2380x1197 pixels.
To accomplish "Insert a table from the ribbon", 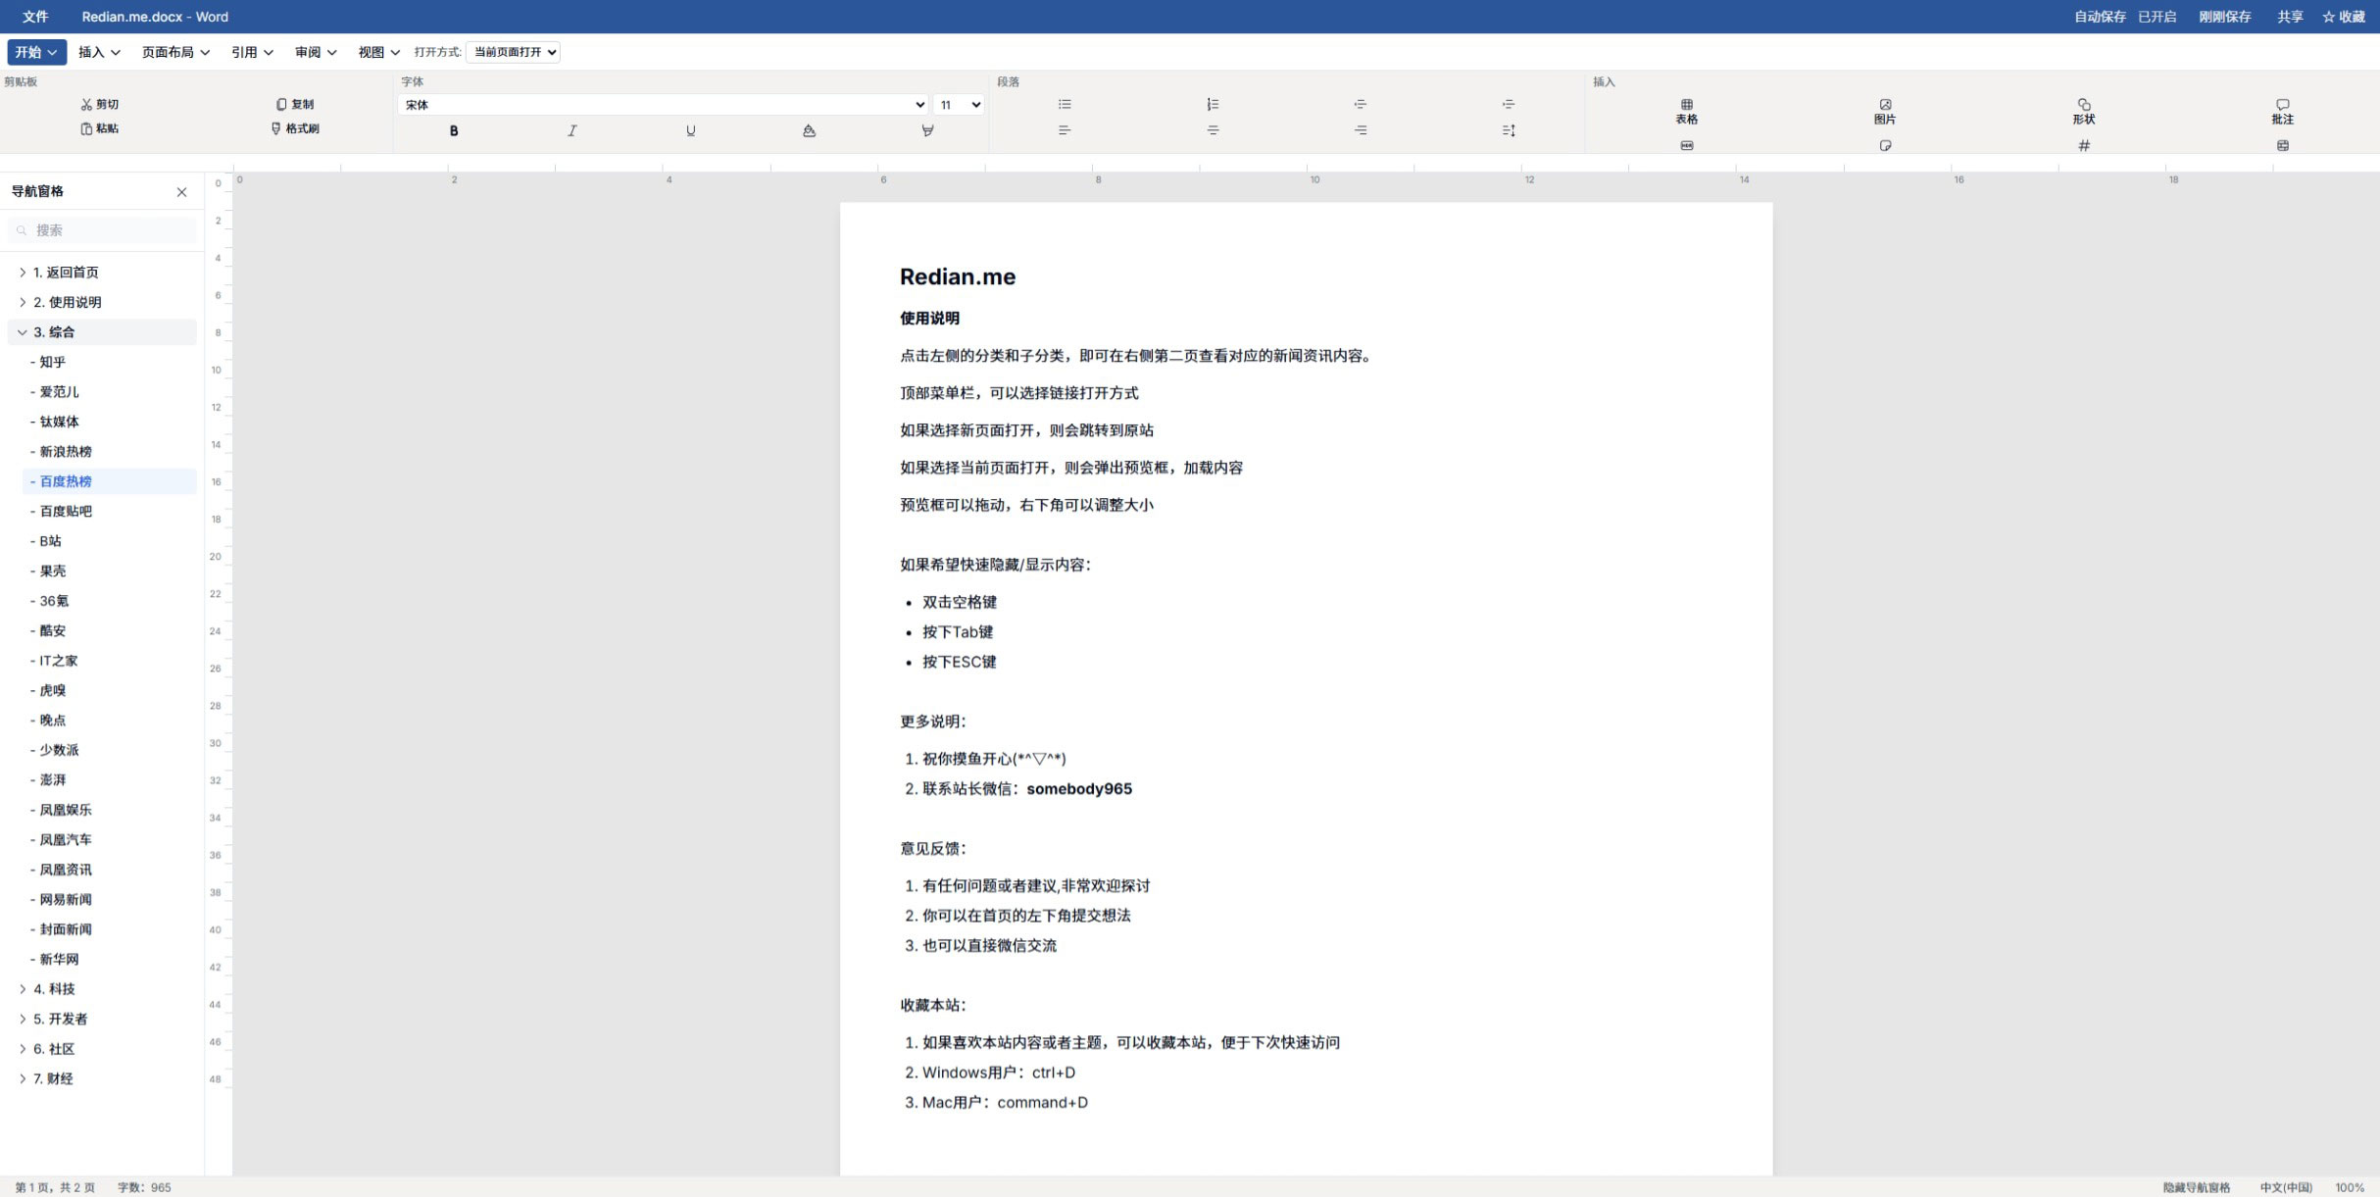I will point(1686,111).
